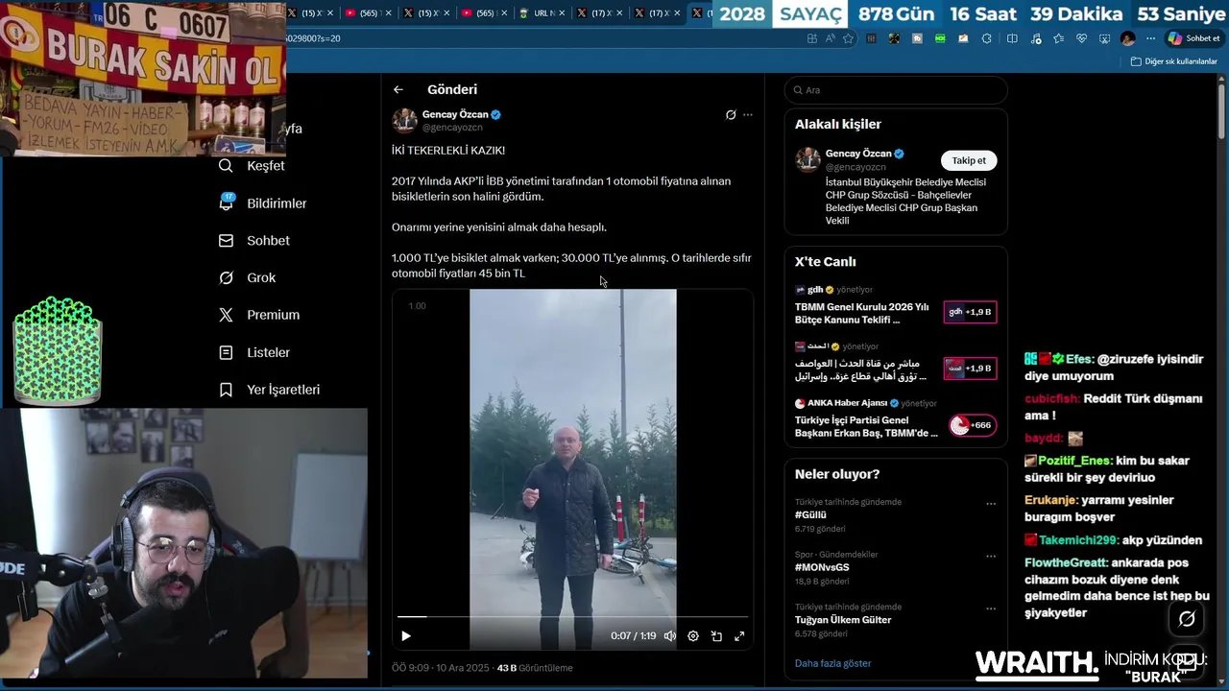This screenshot has width=1229, height=691.
Task: Select Bildirimler menu label
Action: pyautogui.click(x=277, y=203)
